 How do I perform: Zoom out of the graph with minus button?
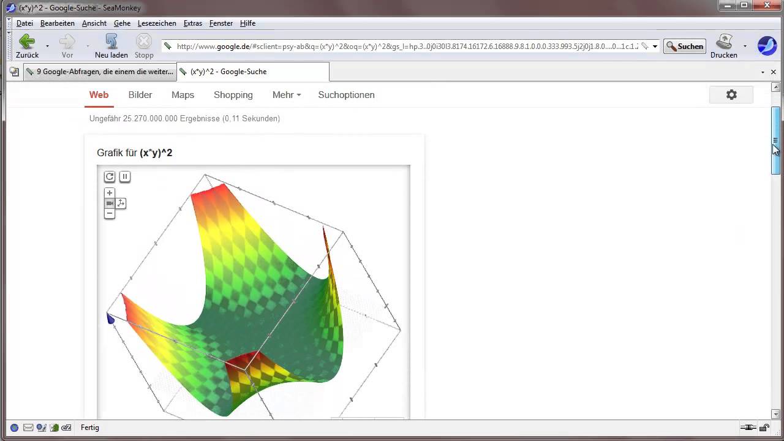pos(110,214)
